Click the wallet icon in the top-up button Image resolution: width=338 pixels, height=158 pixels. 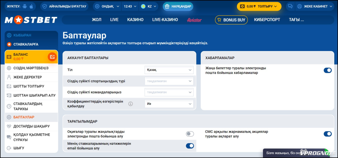(x=242, y=6)
